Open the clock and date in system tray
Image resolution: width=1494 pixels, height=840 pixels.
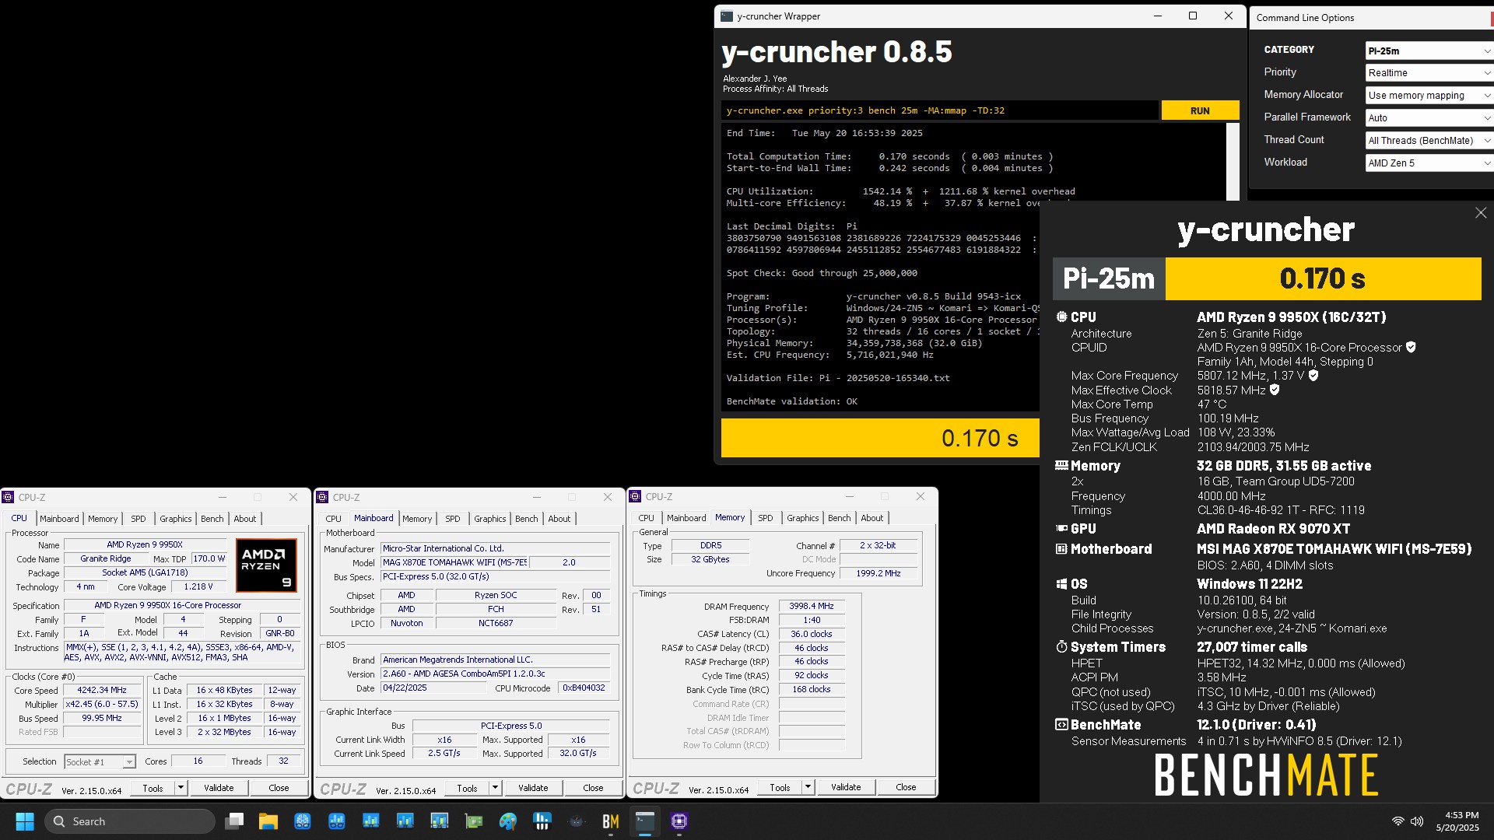tap(1457, 821)
